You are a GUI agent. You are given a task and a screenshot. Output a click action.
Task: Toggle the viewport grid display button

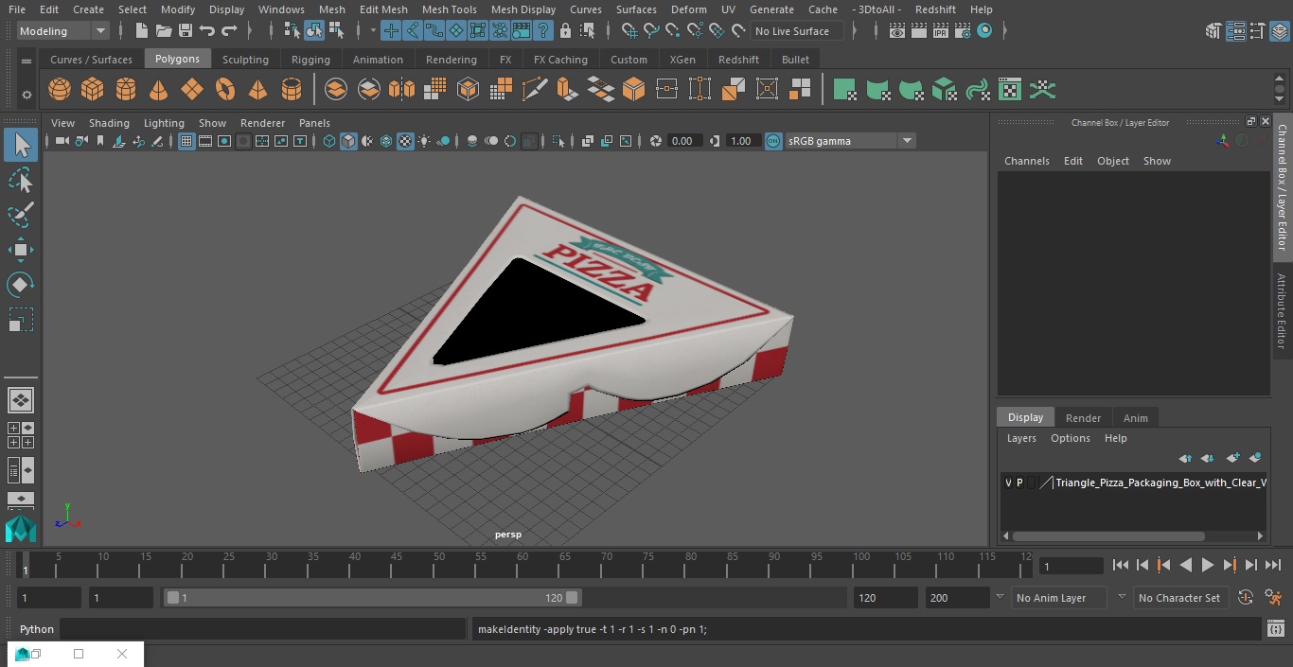point(186,141)
